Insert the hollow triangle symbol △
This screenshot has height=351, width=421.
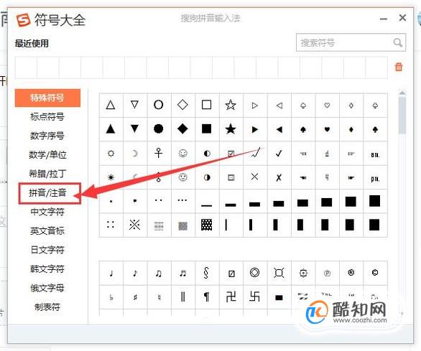click(x=111, y=105)
